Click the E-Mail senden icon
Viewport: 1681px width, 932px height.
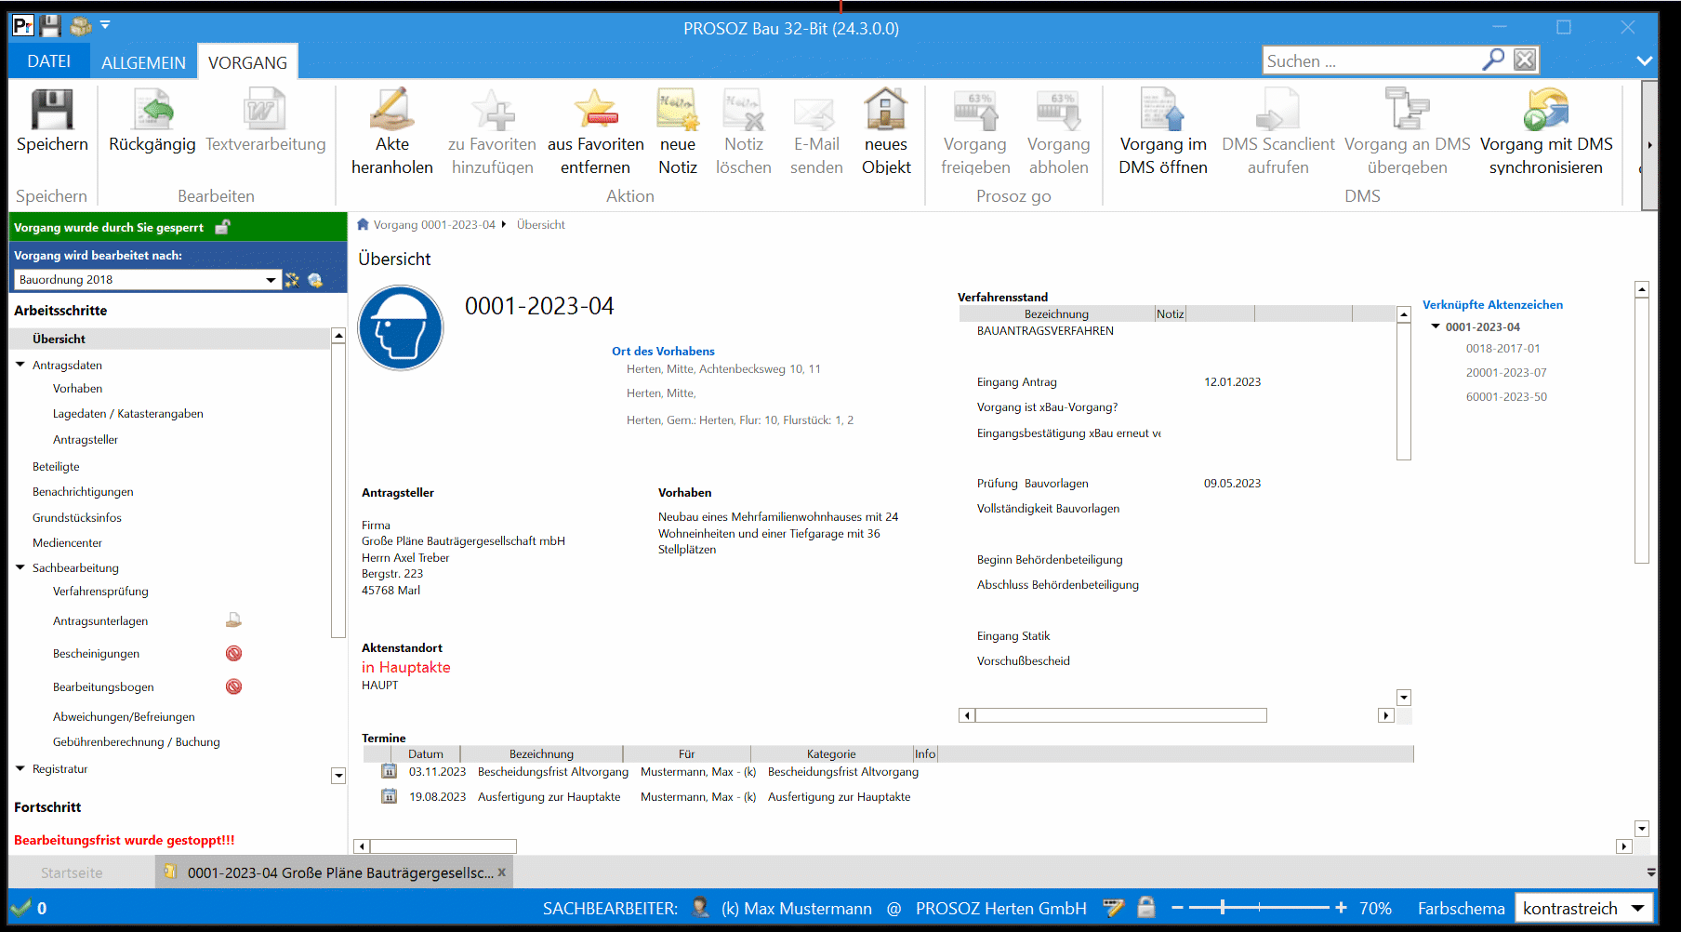pyautogui.click(x=815, y=112)
